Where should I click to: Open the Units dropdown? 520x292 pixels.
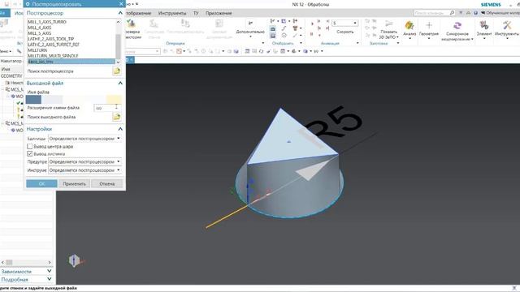click(x=84, y=139)
